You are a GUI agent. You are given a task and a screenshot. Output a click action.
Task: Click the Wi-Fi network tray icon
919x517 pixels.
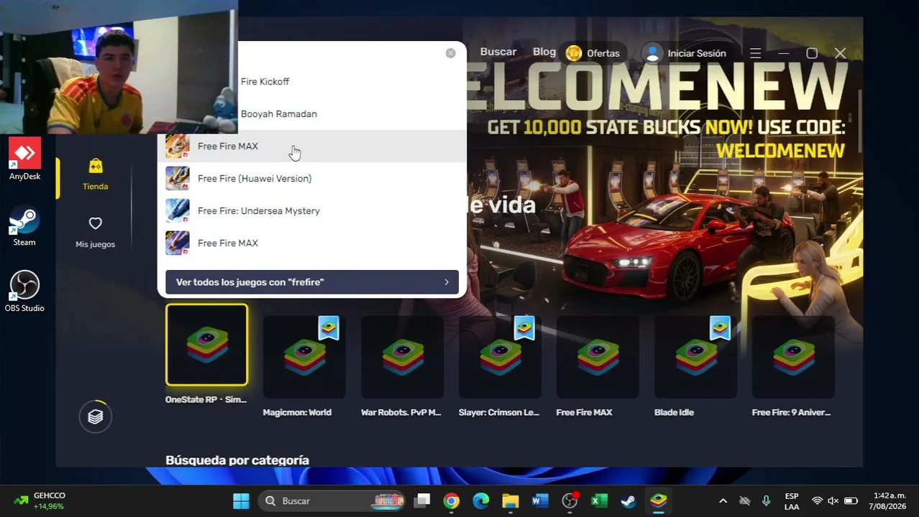tap(817, 500)
